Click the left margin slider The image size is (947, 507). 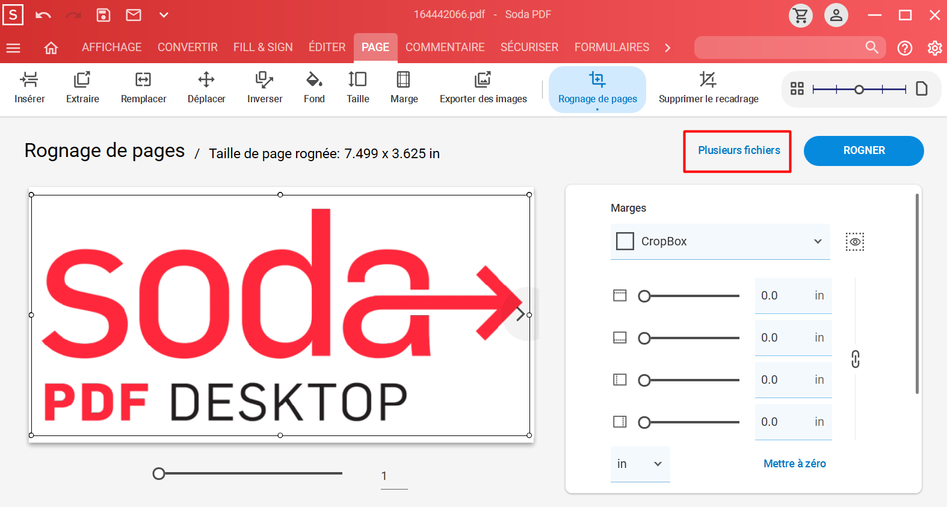pyautogui.click(x=689, y=380)
